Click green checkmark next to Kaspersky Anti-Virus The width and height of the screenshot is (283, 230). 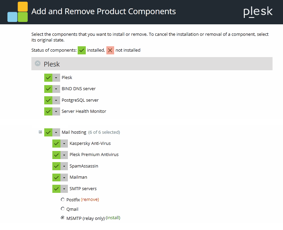coord(56,144)
